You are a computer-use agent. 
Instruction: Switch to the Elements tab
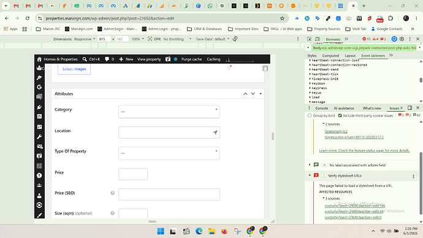click(x=333, y=39)
